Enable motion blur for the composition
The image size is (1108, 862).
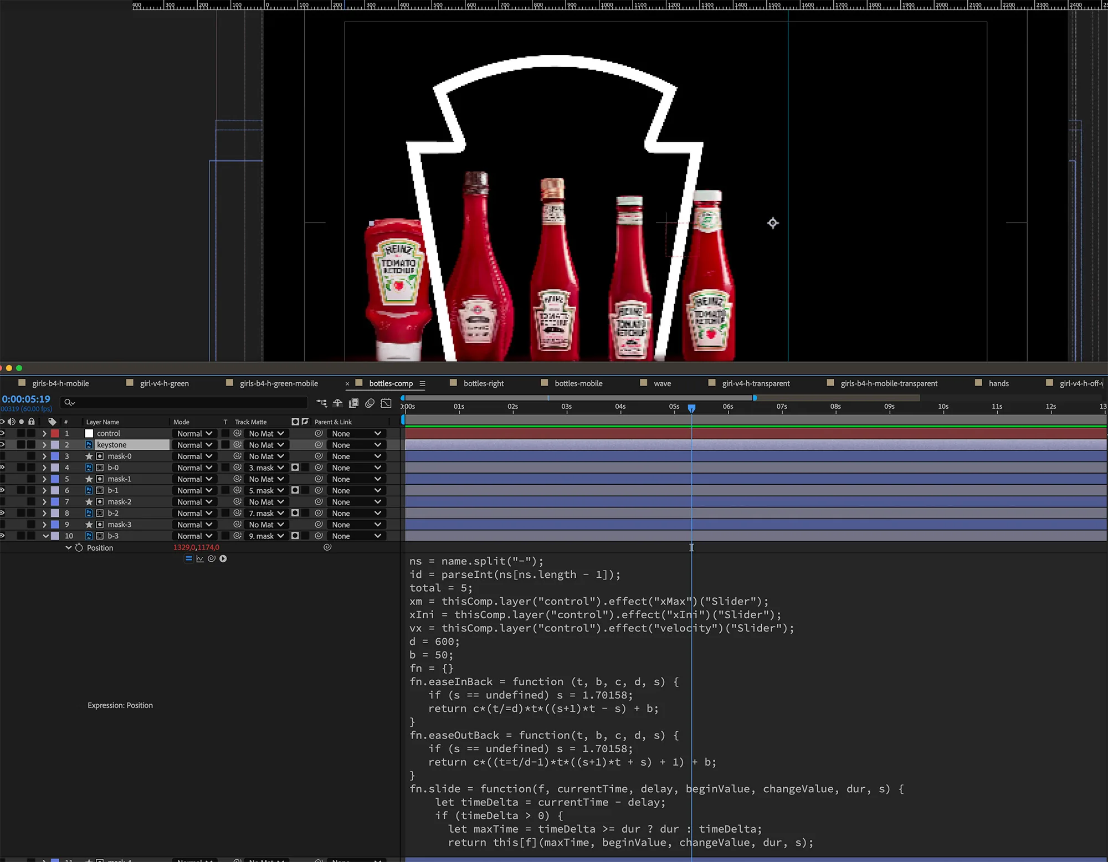370,403
